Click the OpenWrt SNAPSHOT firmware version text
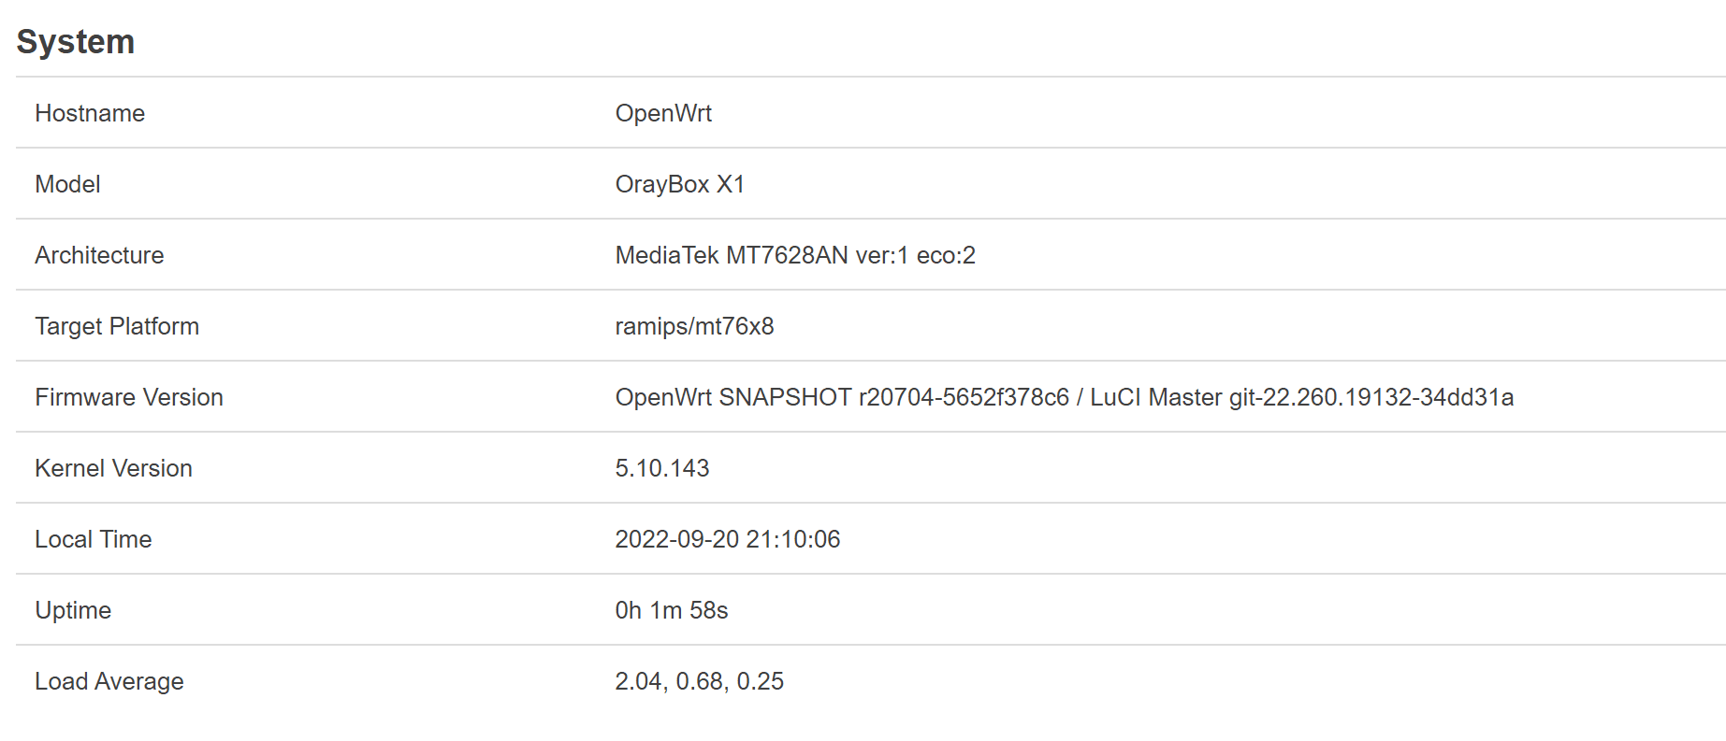 pos(841,397)
